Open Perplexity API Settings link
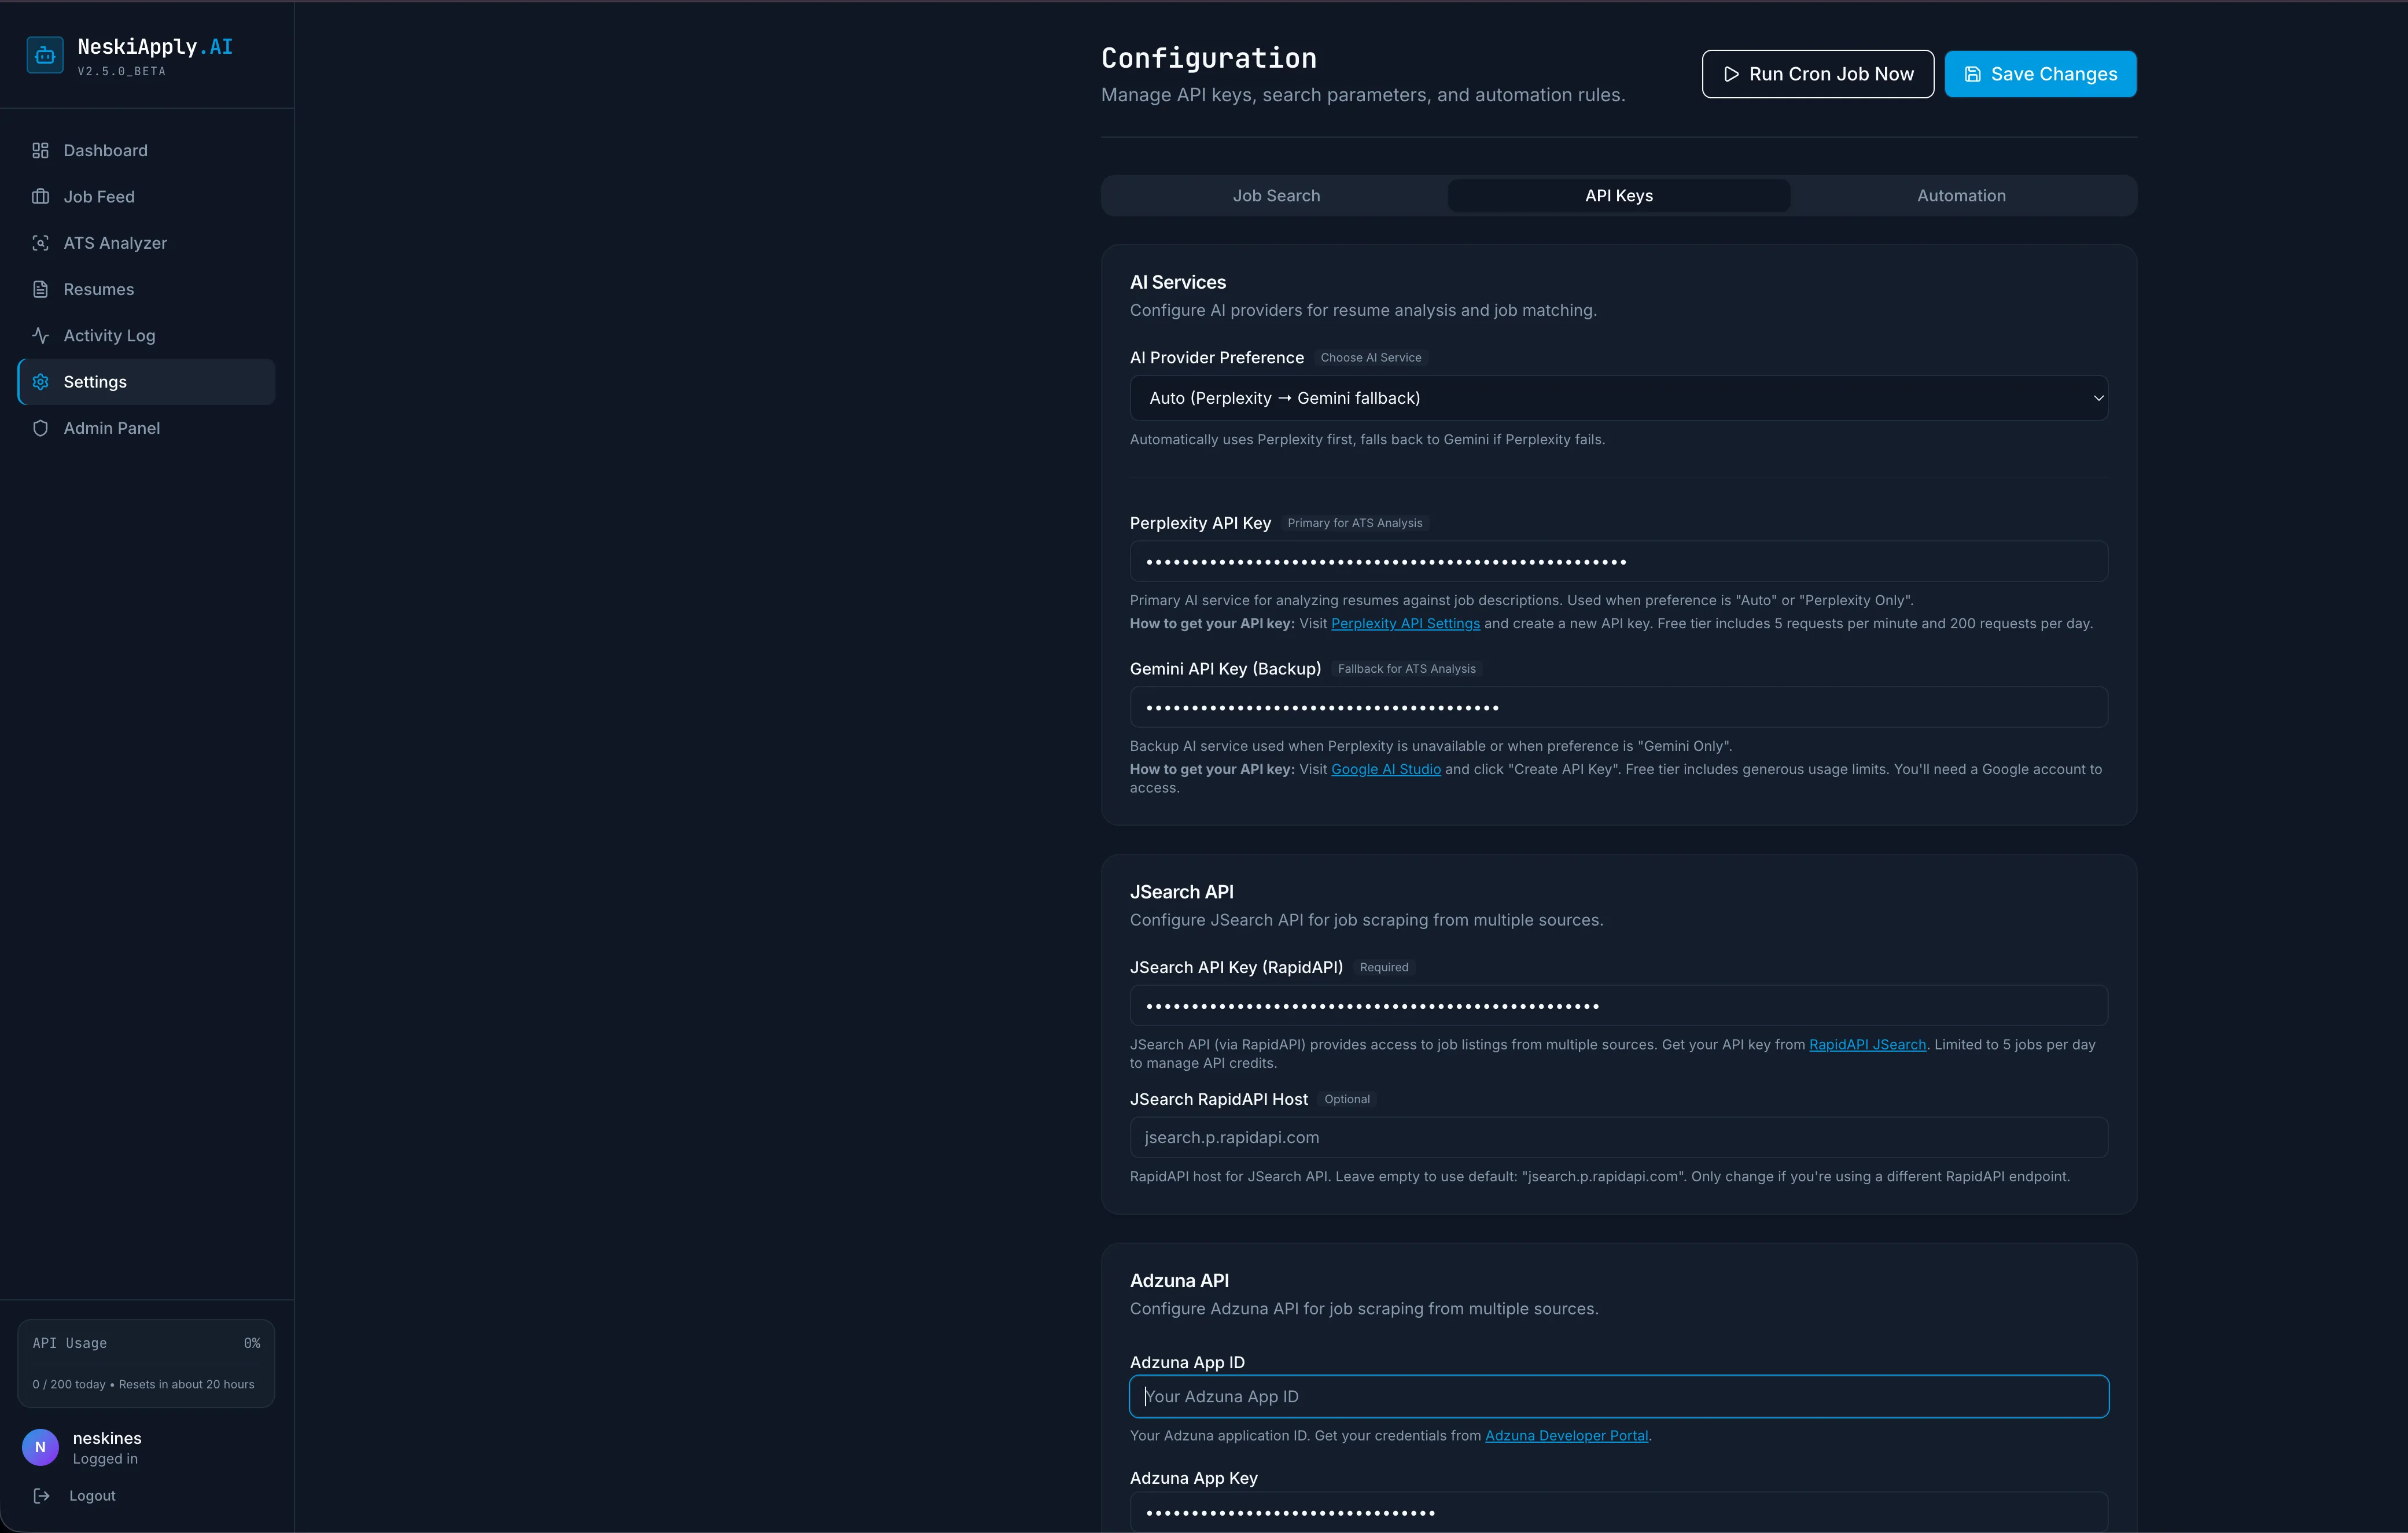Viewport: 2408px width, 1533px height. pos(1405,623)
